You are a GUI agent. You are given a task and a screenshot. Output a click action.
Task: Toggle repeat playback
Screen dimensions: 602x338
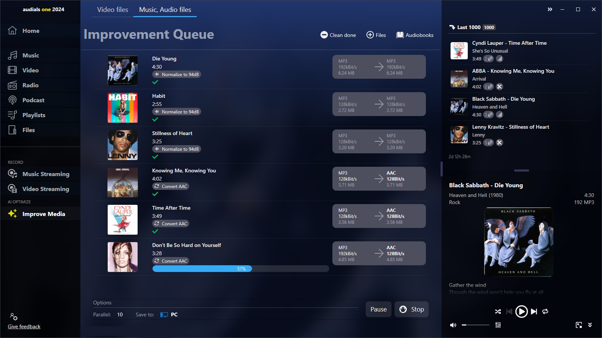[545, 312]
